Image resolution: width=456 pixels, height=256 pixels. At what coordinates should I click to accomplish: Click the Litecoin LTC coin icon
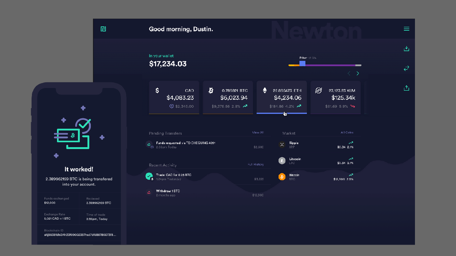click(x=282, y=161)
